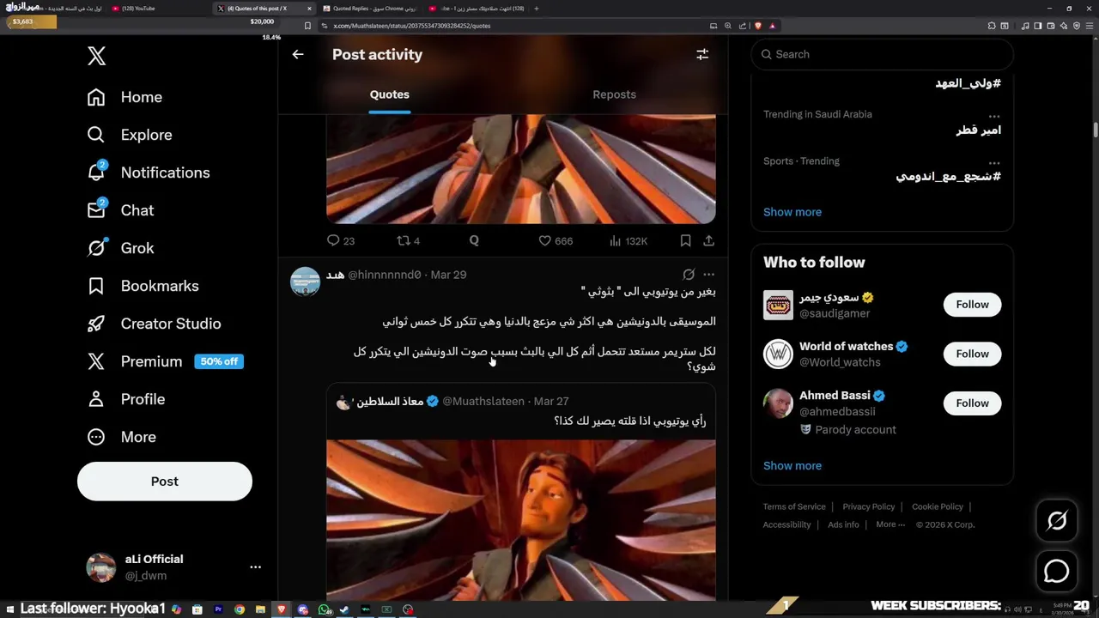Bookmark page via address bar icon
Viewport: 1099px width, 618px height.
coord(307,26)
